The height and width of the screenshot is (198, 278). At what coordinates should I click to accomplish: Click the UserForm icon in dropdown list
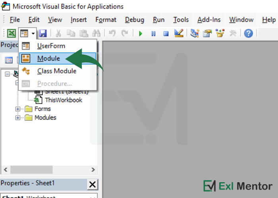(x=26, y=46)
